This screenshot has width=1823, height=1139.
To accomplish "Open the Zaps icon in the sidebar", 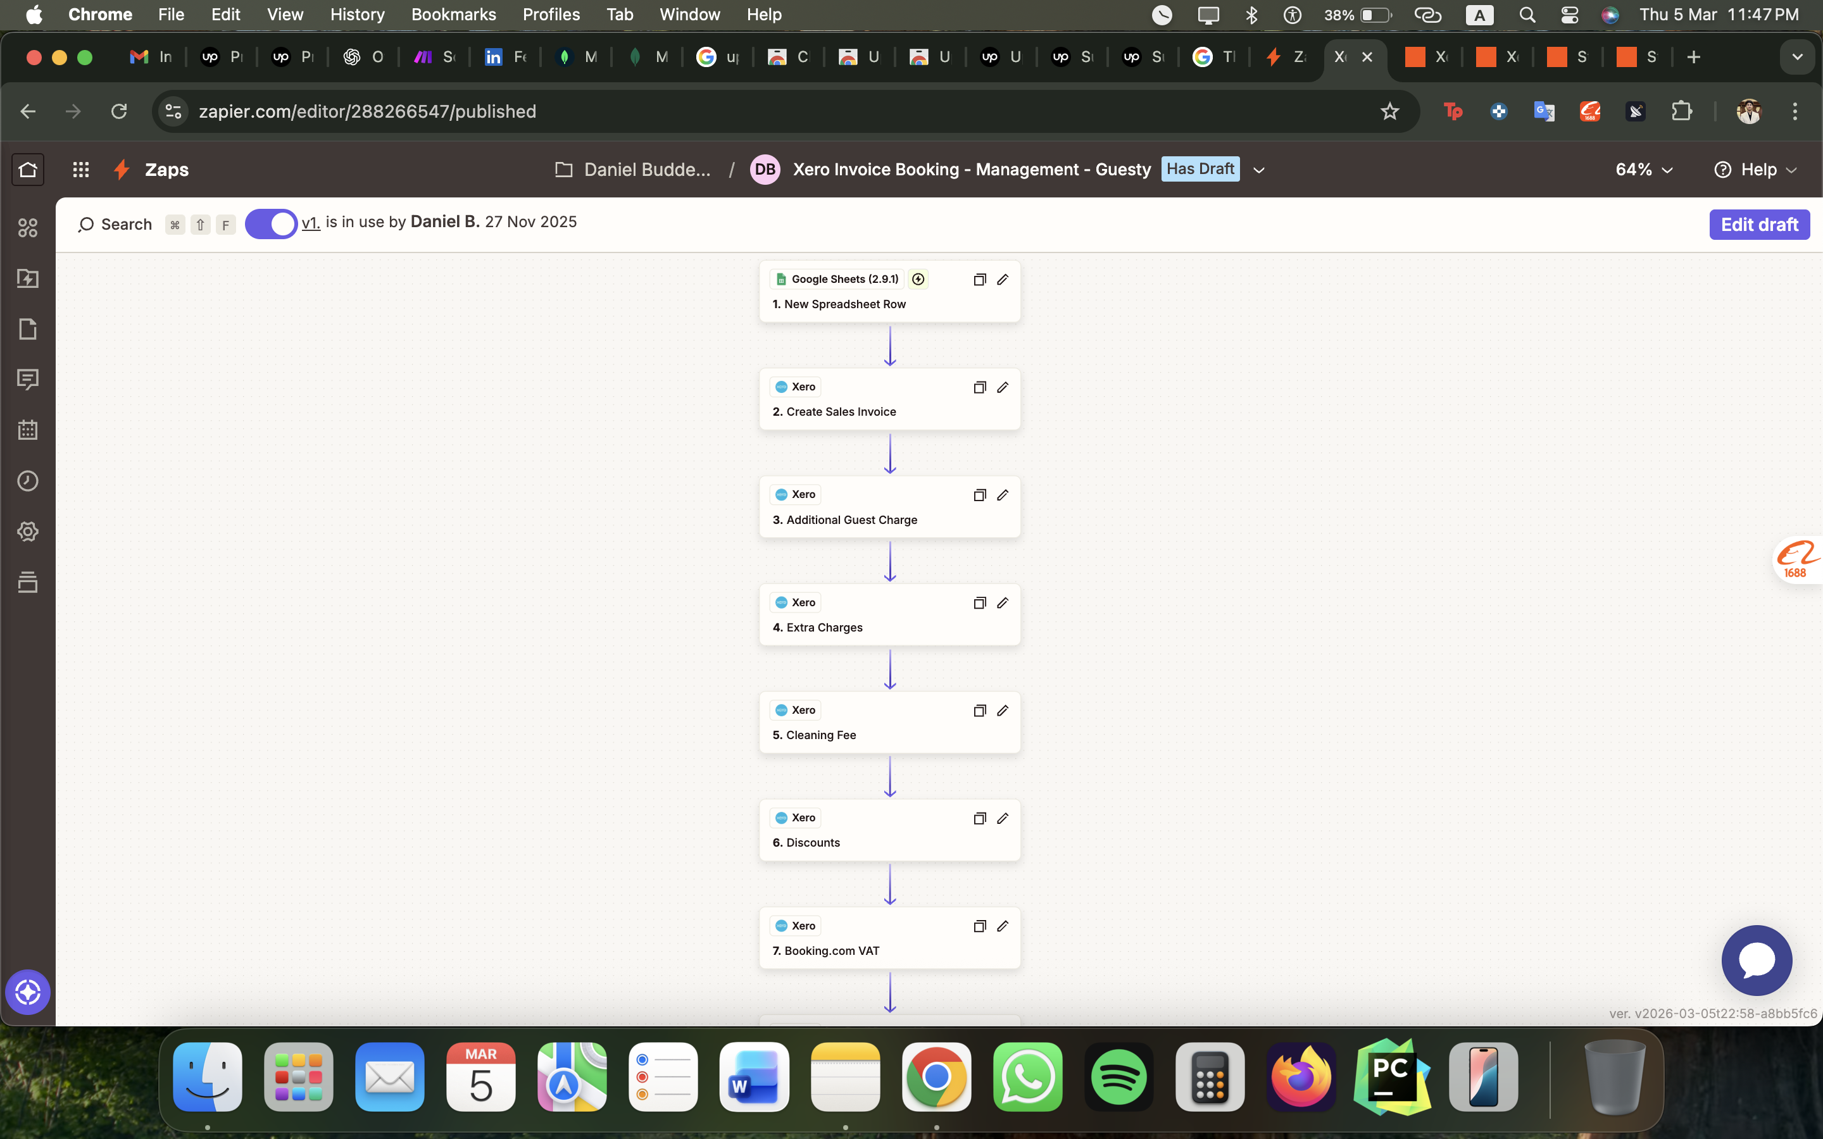I will coord(28,228).
